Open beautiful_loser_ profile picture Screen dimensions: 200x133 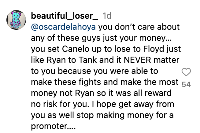pos(16,20)
